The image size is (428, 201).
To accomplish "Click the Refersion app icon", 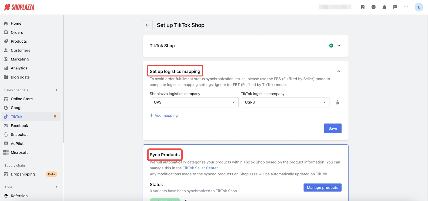I will point(6,196).
